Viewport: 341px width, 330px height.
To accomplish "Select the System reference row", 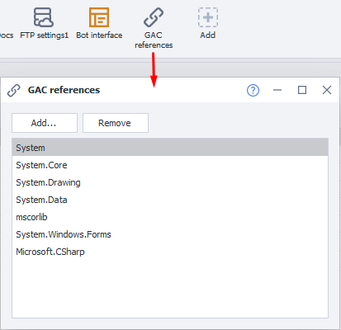I will pos(170,148).
